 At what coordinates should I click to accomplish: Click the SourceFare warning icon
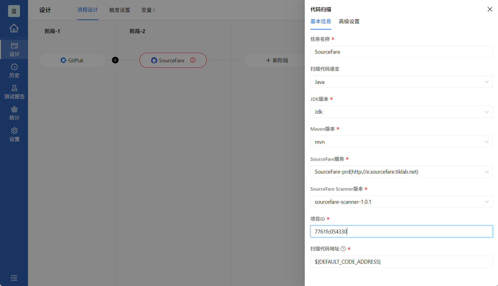pyautogui.click(x=193, y=60)
